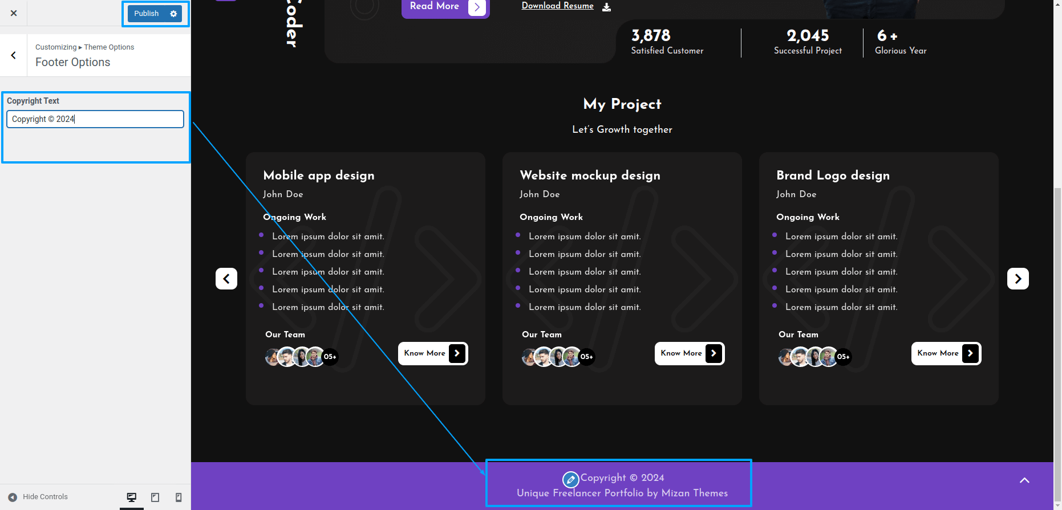
Task: Click the footer copyright edit pencil icon
Action: click(570, 480)
